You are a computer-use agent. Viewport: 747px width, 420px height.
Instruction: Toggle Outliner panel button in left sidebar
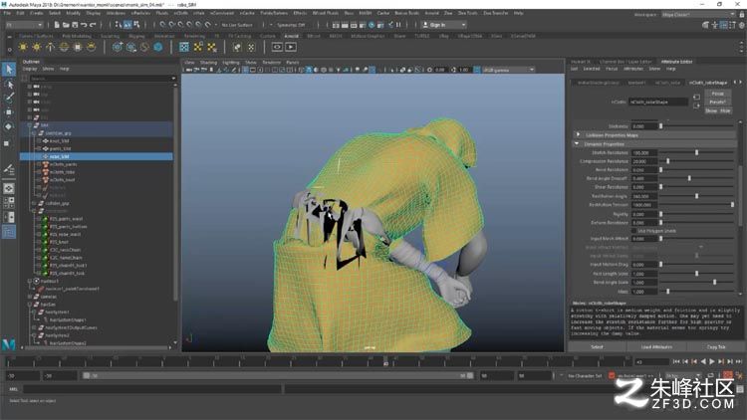point(9,232)
